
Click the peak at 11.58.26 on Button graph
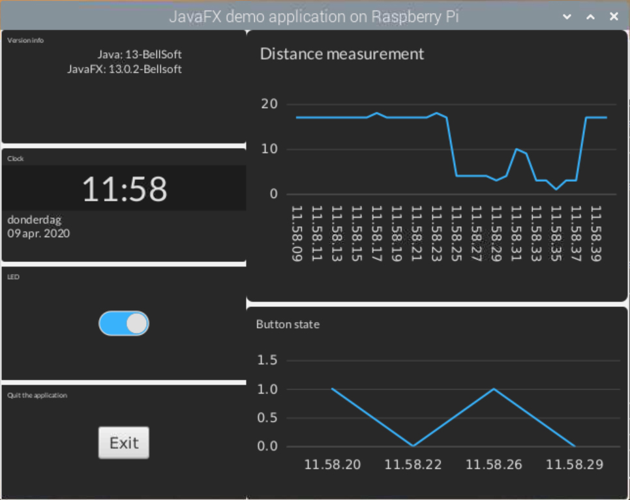click(x=494, y=389)
